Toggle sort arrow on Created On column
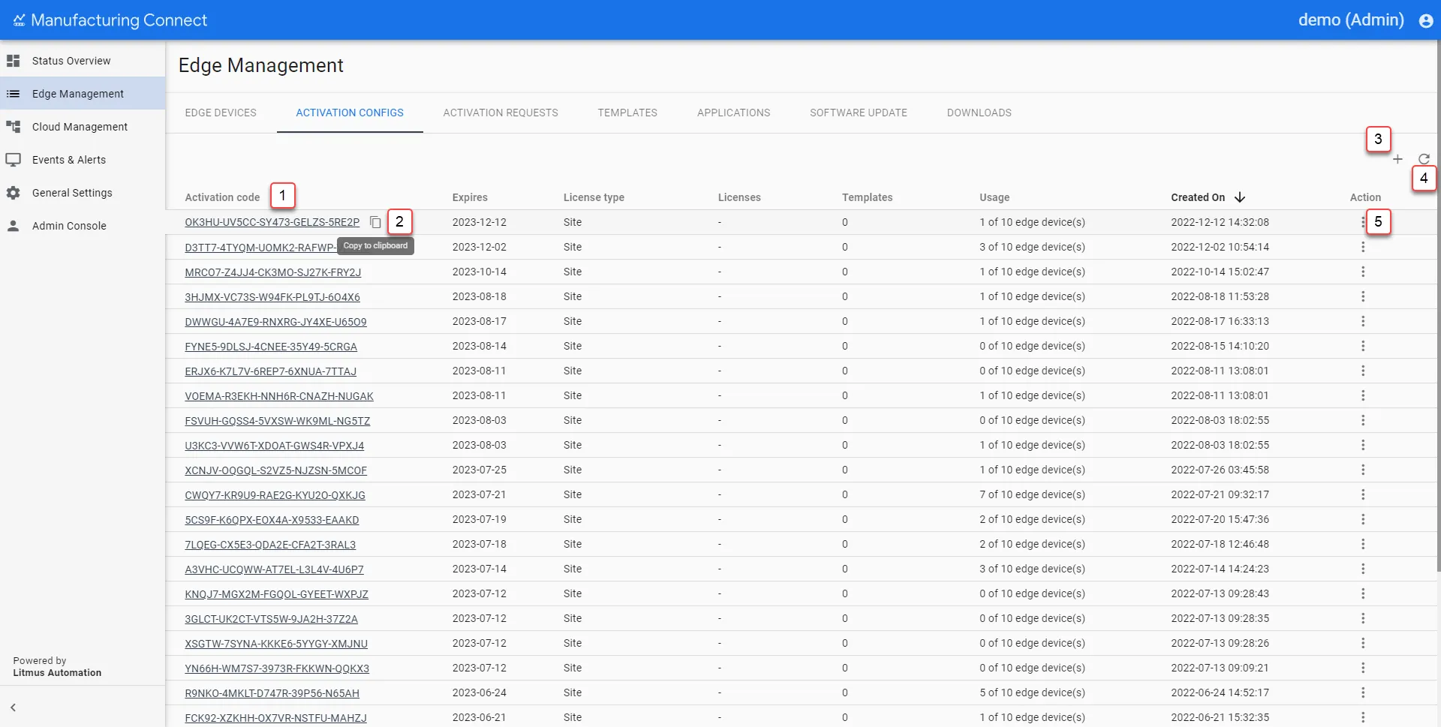 coord(1240,197)
